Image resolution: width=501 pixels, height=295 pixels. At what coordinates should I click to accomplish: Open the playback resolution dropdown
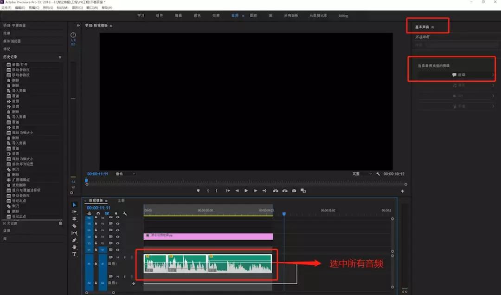[x=362, y=174]
